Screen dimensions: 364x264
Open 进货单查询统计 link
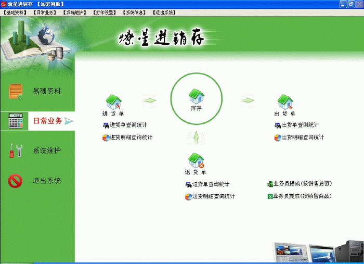click(125, 125)
